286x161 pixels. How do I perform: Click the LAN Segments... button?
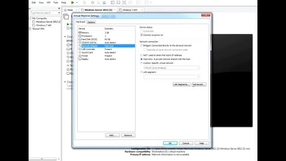point(182,85)
